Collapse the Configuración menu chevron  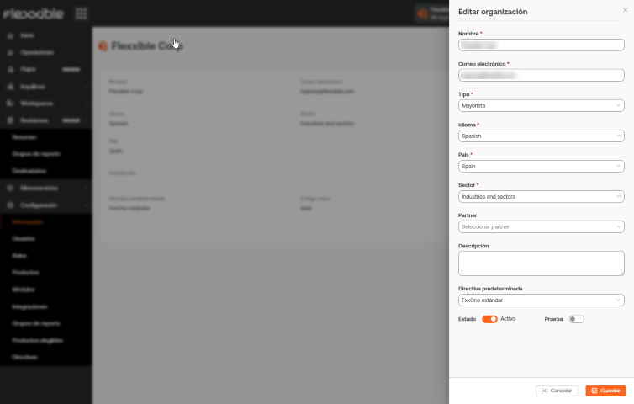coord(86,205)
